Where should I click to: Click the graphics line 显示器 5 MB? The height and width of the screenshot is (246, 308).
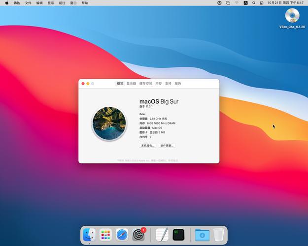pos(152,132)
